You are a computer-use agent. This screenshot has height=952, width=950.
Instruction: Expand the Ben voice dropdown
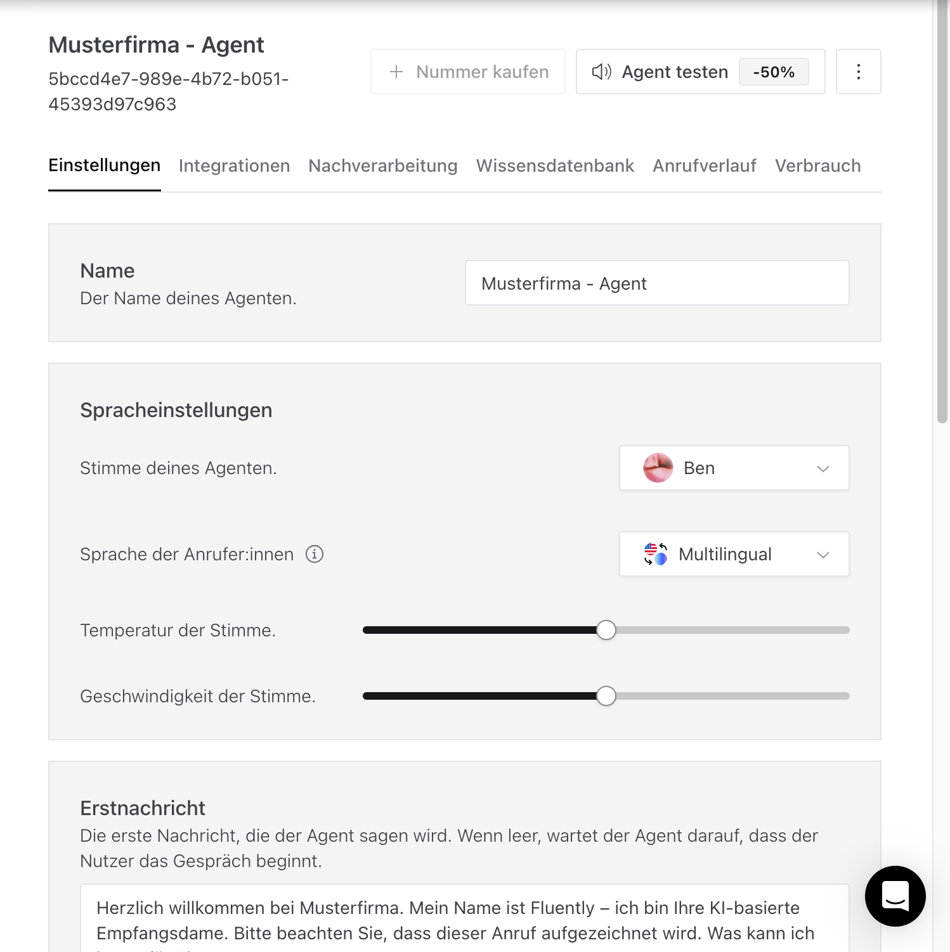click(734, 468)
